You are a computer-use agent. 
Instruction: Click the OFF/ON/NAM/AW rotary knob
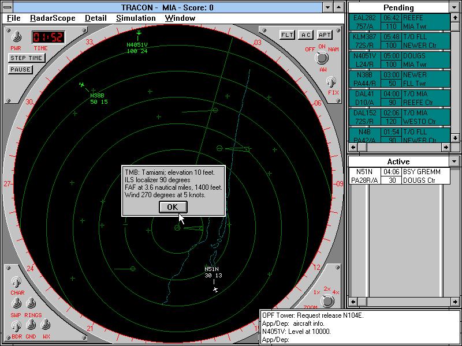click(322, 58)
